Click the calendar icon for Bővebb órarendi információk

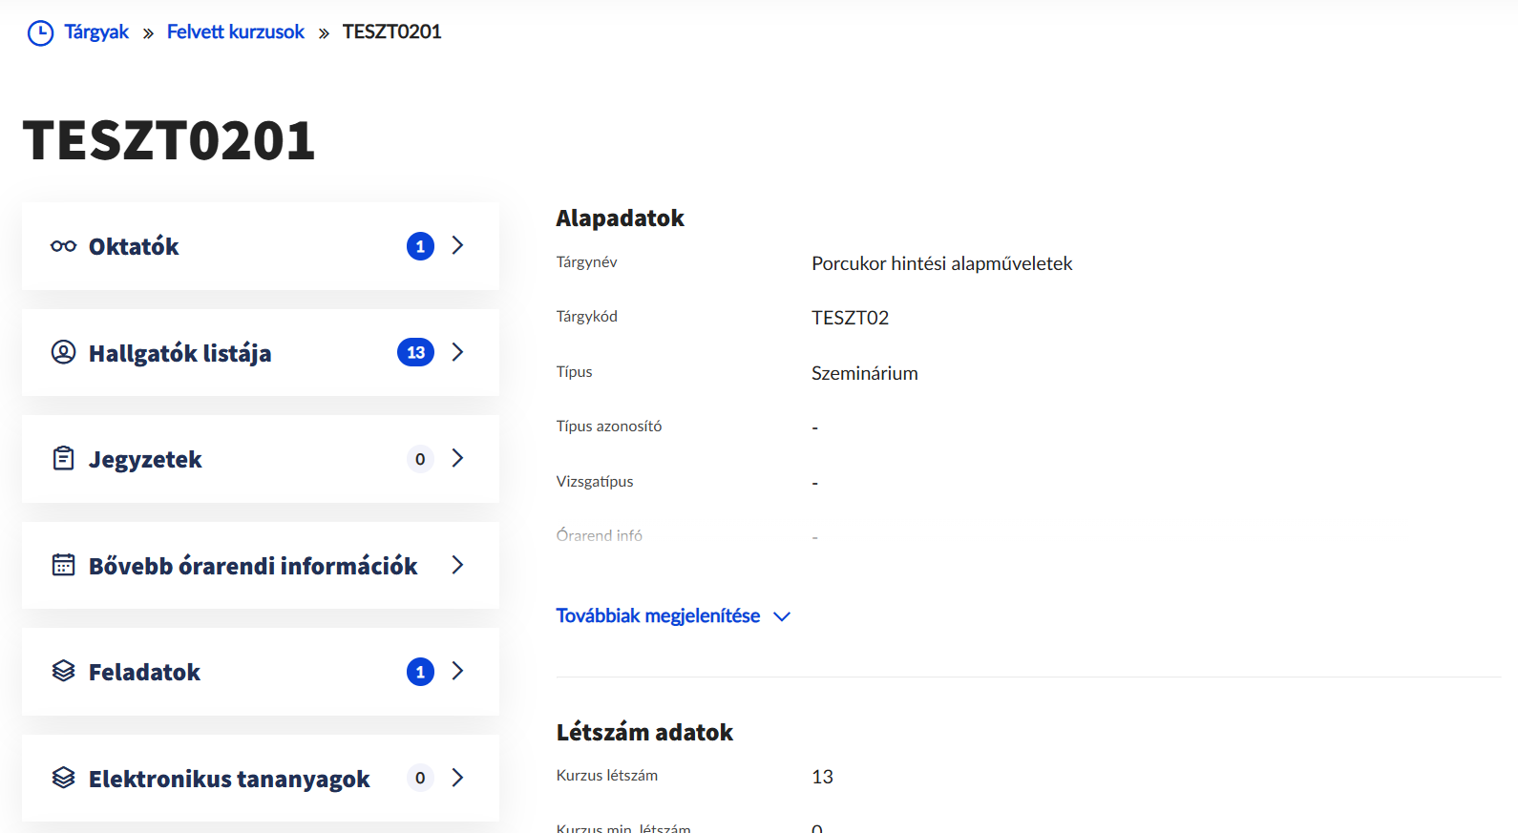63,565
